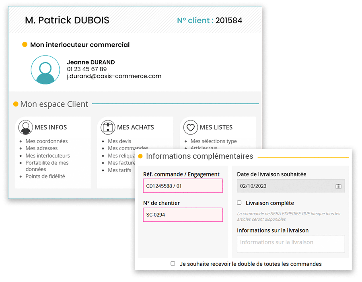Click the Date de livraison souhaitée field
This screenshot has width=362, height=282.
tap(291, 186)
